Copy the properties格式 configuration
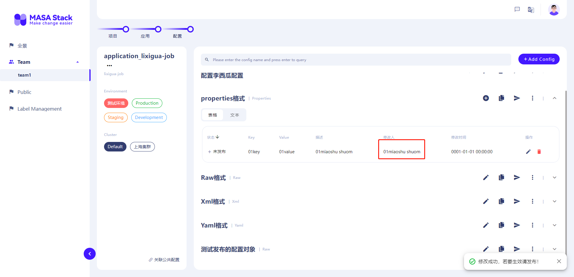Image resolution: width=574 pixels, height=277 pixels. [501, 98]
